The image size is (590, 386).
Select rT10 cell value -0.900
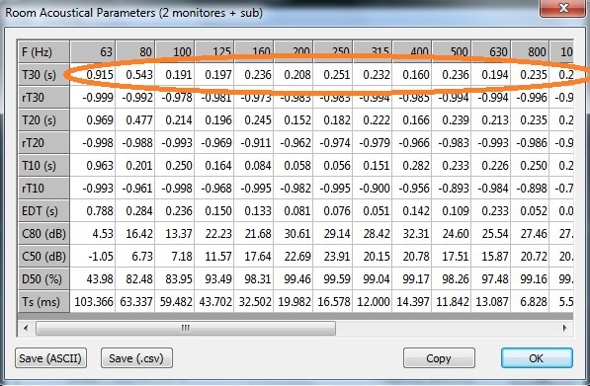coord(373,188)
